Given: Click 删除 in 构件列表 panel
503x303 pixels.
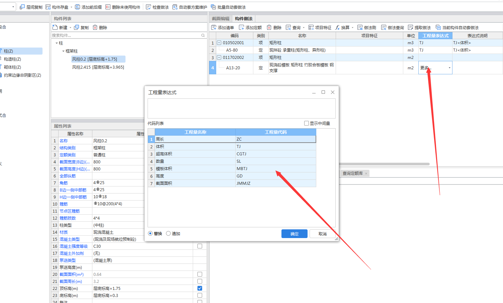Looking at the screenshot, I should pyautogui.click(x=100, y=27).
